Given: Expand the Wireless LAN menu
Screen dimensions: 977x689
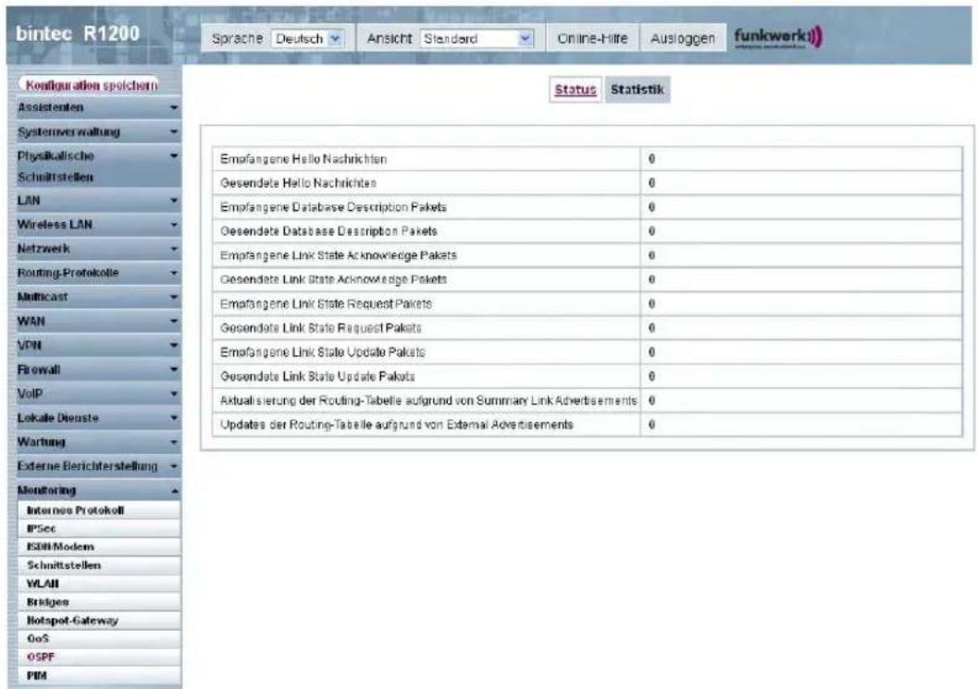Looking at the screenshot, I should [x=94, y=224].
